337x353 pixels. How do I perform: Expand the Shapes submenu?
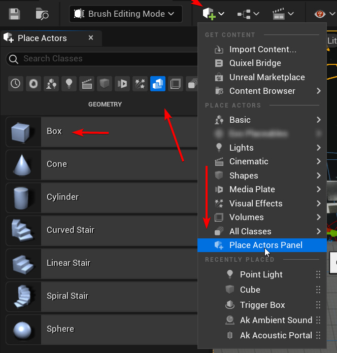[x=262, y=175]
